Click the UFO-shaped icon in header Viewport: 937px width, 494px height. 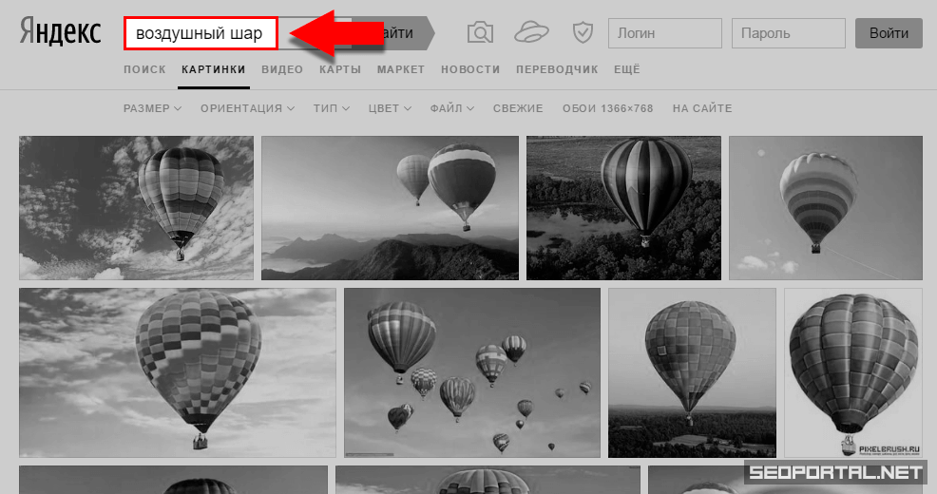(x=532, y=33)
